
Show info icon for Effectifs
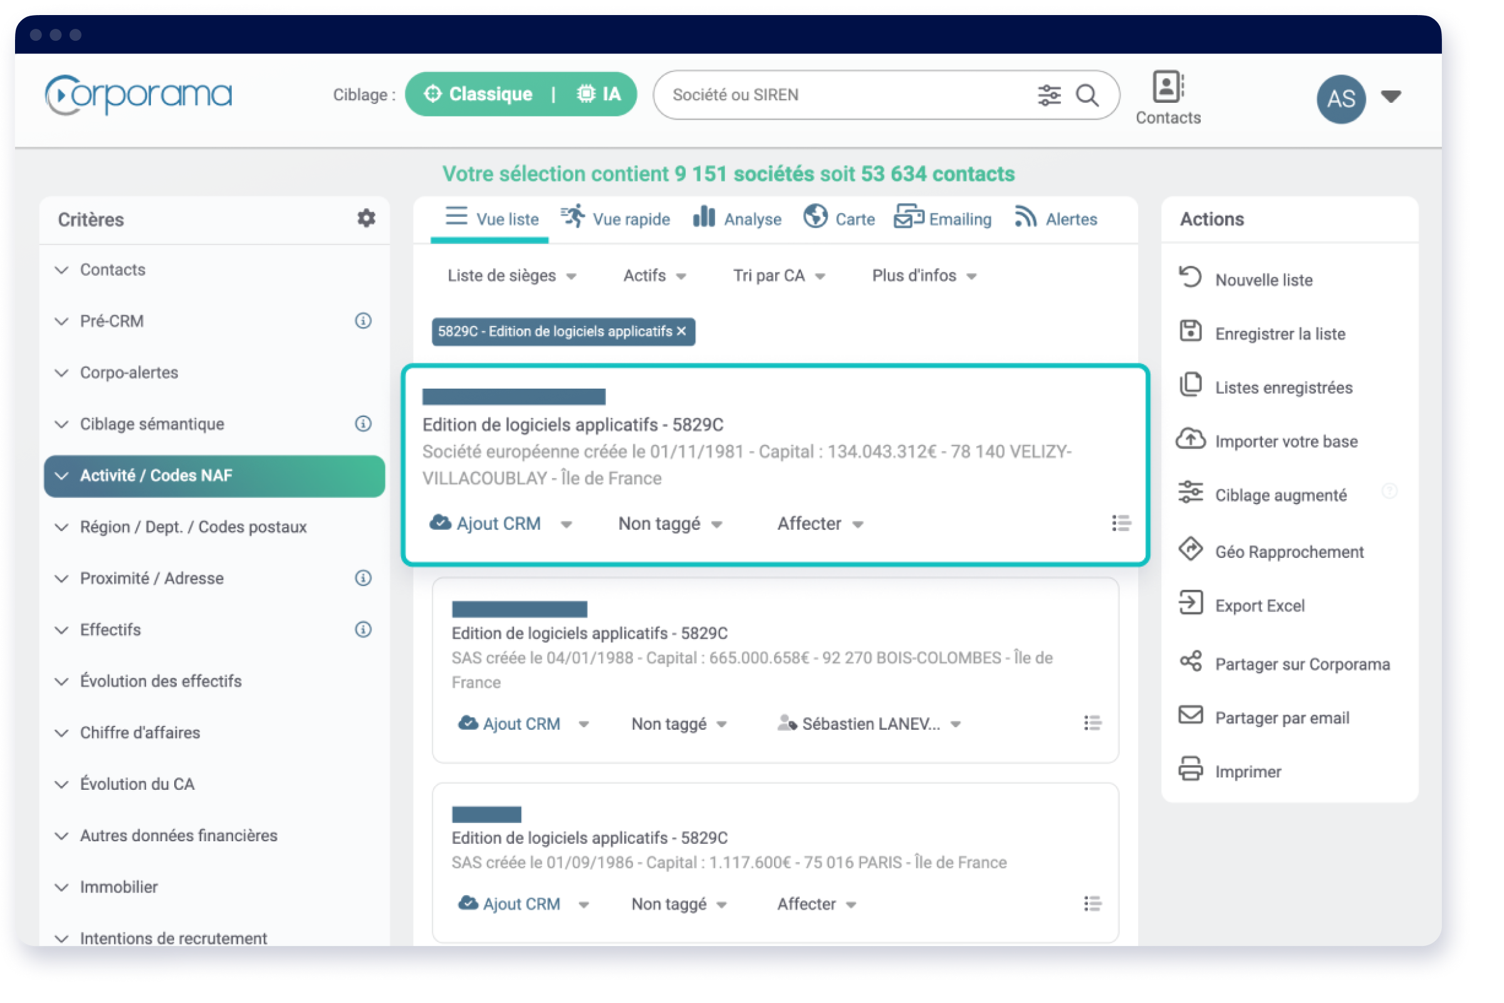363,629
